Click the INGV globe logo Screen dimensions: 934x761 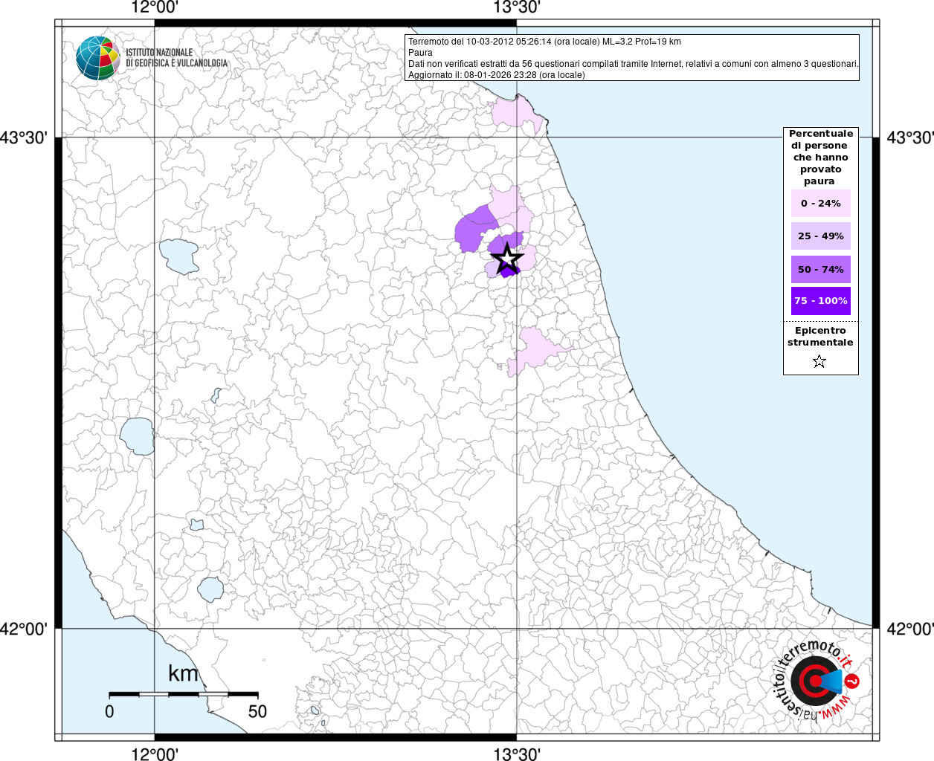pos(97,58)
